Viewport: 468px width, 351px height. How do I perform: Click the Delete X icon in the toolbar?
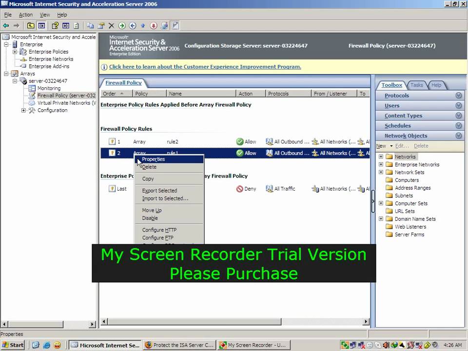pyautogui.click(x=111, y=26)
